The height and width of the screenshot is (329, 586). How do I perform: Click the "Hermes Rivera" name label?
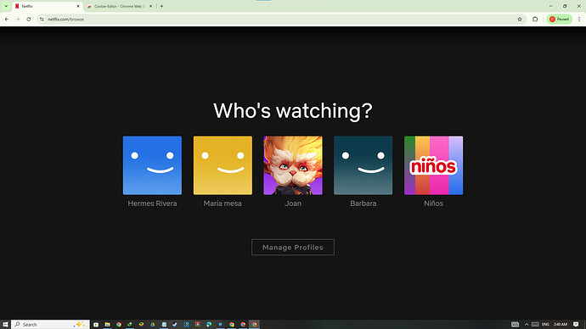tap(152, 204)
